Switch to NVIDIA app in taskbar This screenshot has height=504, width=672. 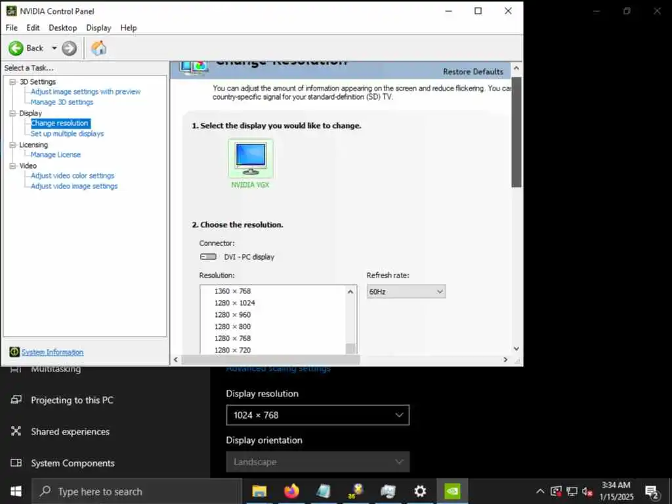(452, 491)
